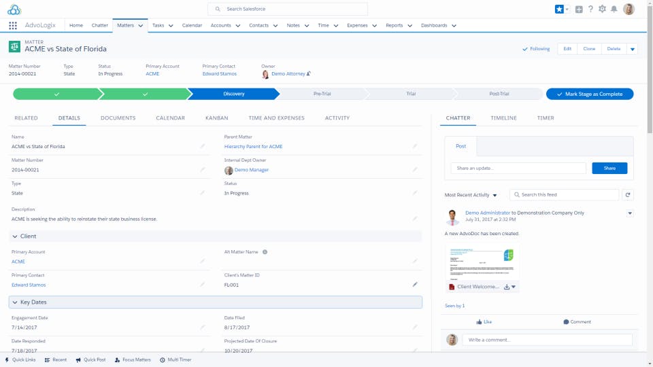Like the AdvoDoc Chatter post
The width and height of the screenshot is (653, 367).
click(x=484, y=321)
